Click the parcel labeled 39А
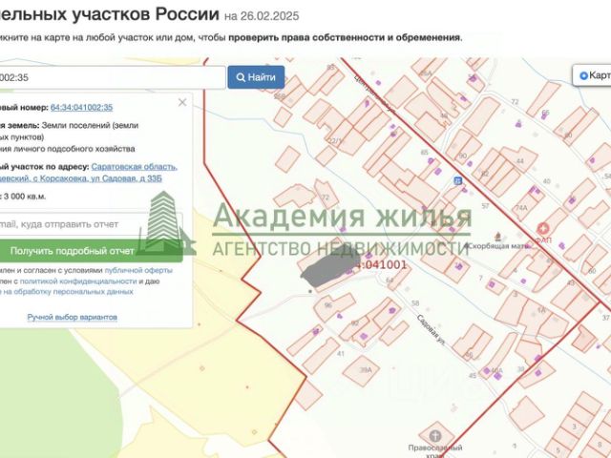 tap(360, 370)
